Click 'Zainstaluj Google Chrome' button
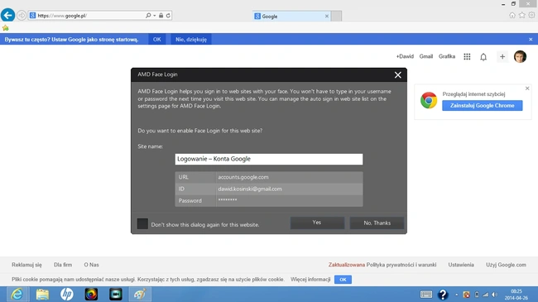The image size is (538, 302). click(x=482, y=105)
